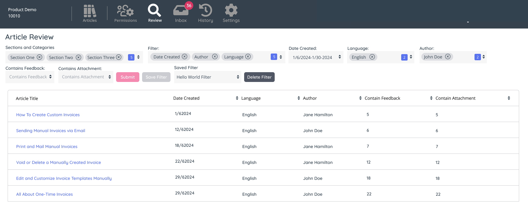Viewport: 528px width, 215px height.
Task: Click the Sections count badge 5
Action: 131,57
